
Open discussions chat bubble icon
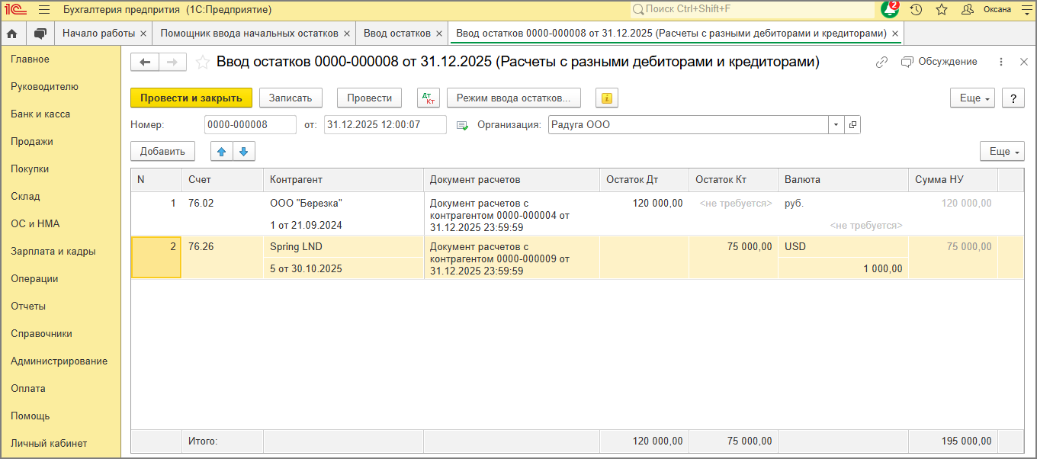pos(40,34)
